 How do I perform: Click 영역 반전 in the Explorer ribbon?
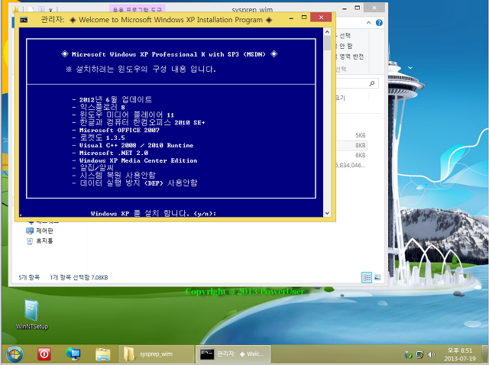tap(351, 57)
